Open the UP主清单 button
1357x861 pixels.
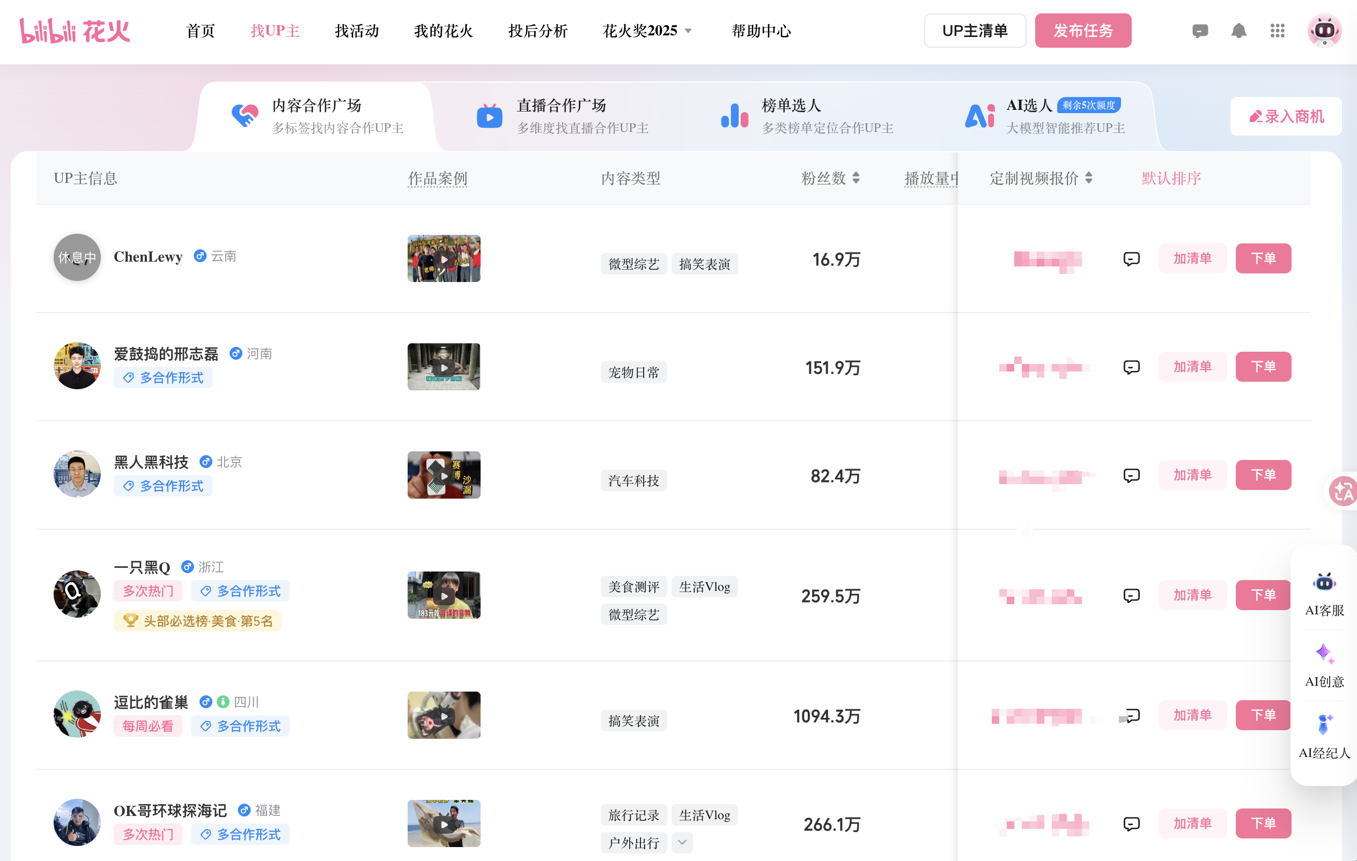click(x=975, y=31)
